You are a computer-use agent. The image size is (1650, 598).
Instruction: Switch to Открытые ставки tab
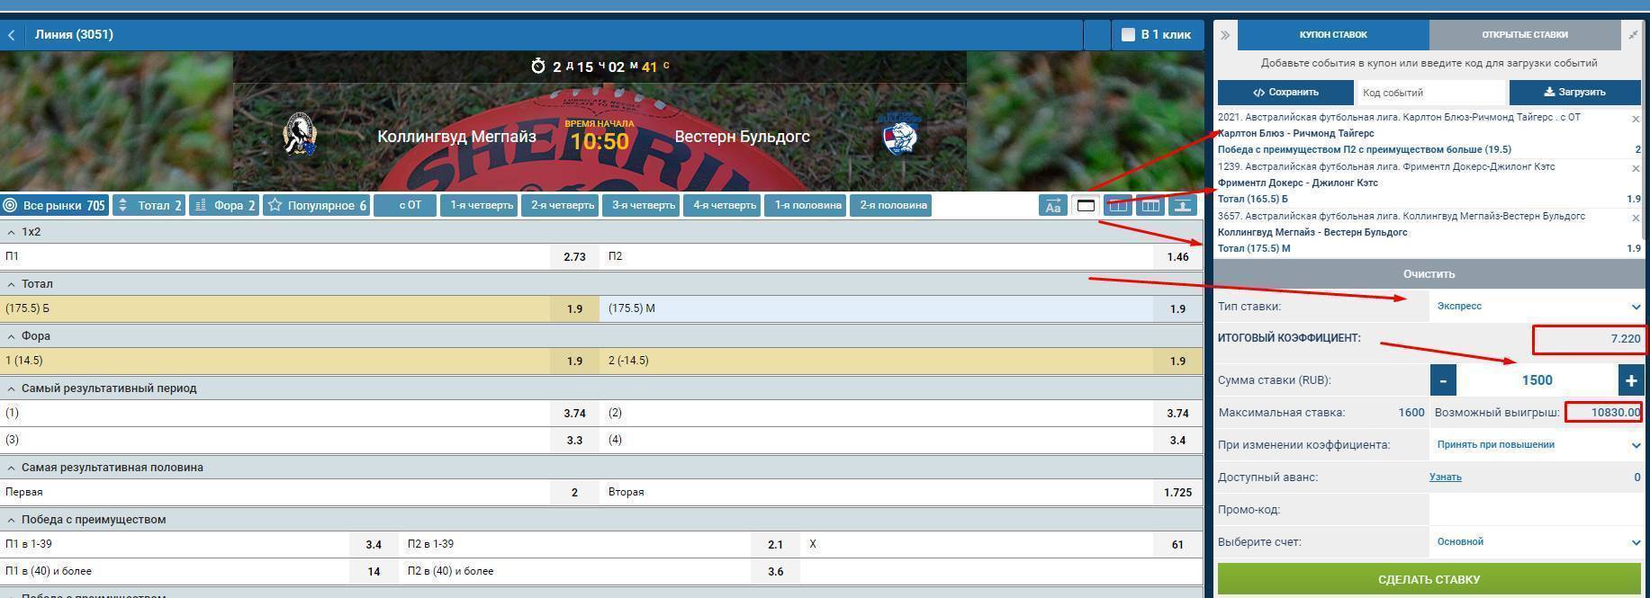click(1524, 35)
